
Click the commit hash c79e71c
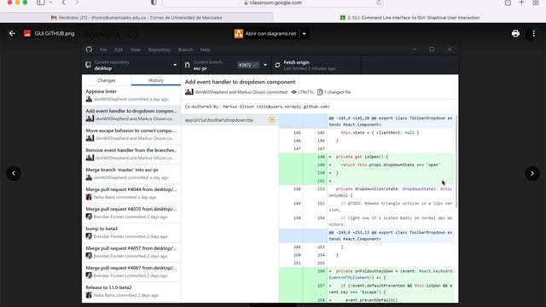(x=305, y=92)
